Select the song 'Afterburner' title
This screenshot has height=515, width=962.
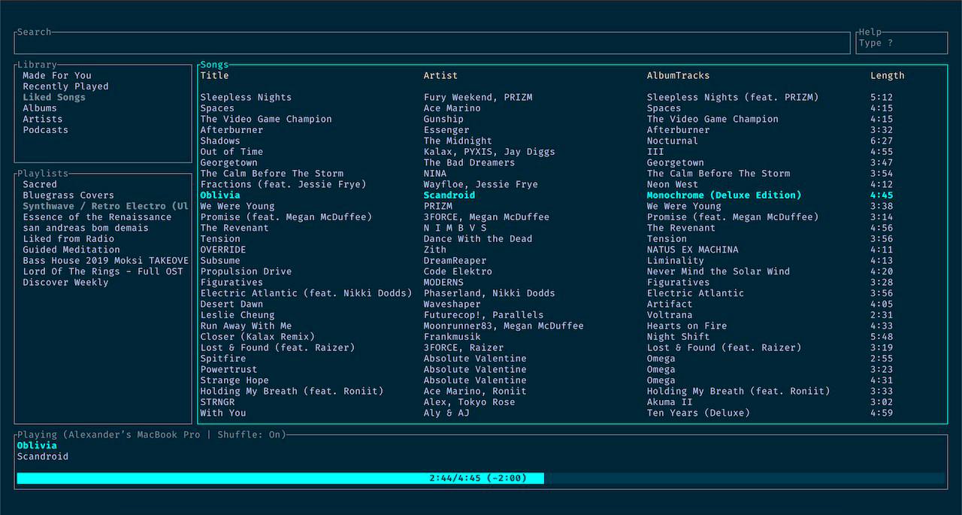231,130
